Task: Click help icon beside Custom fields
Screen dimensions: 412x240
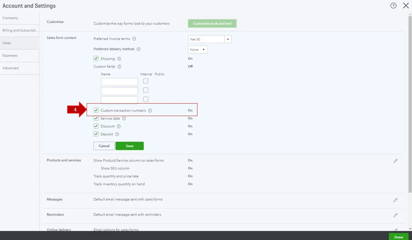Action: tap(119, 67)
